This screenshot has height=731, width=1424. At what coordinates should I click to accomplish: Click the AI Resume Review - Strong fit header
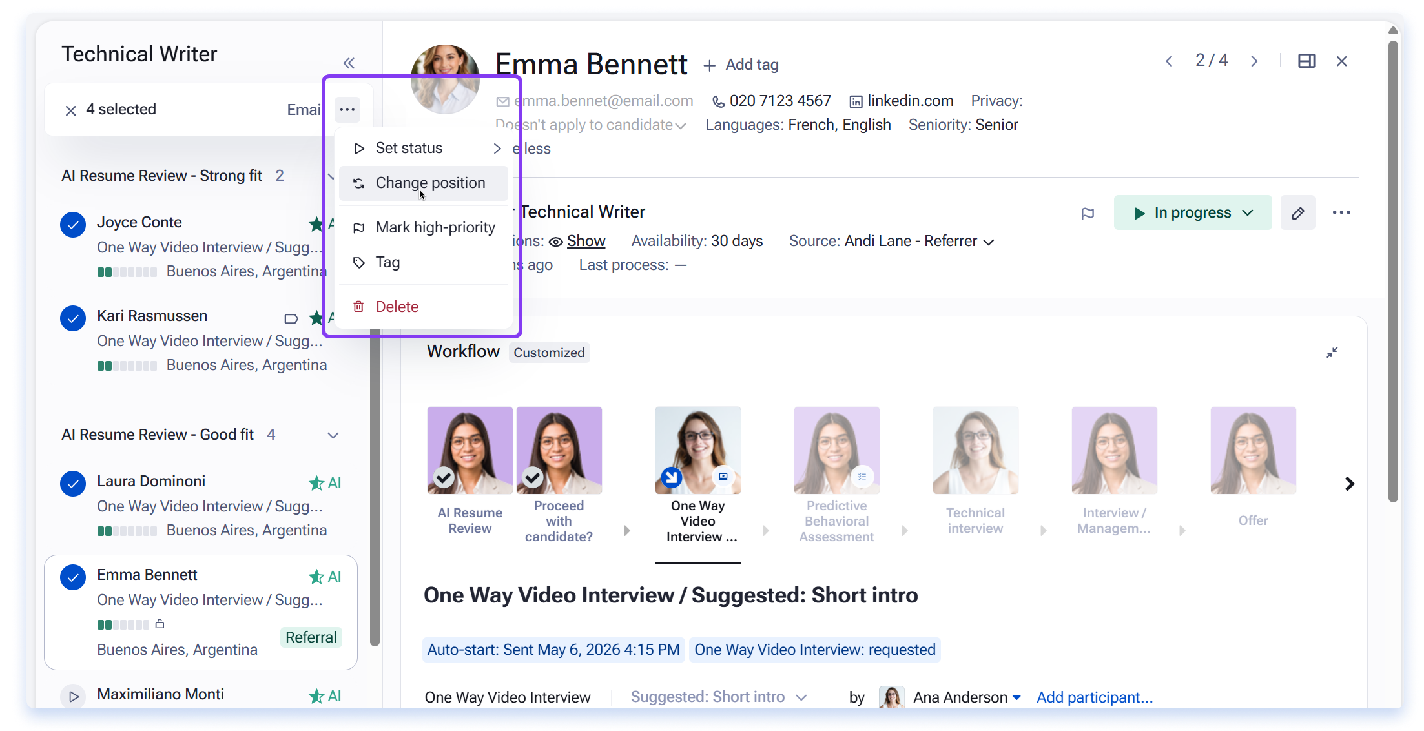tap(162, 176)
